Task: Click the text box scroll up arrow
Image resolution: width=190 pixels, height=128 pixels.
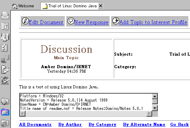Action: coord(155,96)
